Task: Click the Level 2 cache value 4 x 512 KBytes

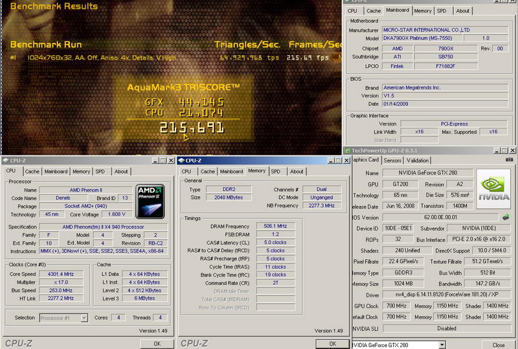Action: 144,290
